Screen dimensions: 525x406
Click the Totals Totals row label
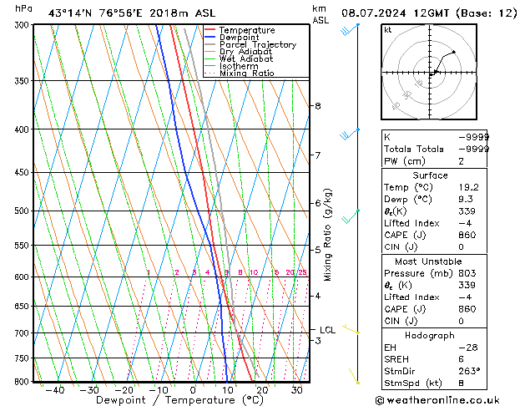click(x=413, y=149)
